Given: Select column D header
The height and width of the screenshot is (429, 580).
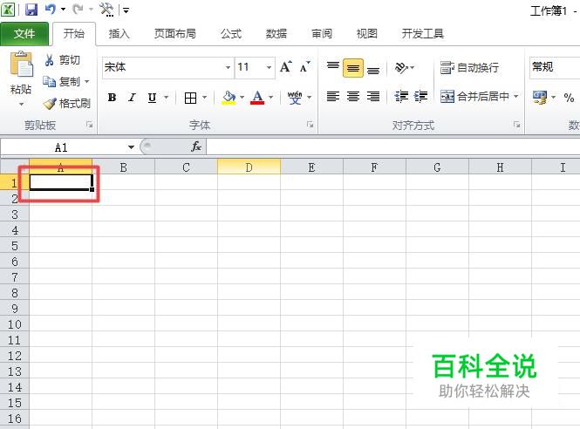Looking at the screenshot, I should [x=249, y=167].
